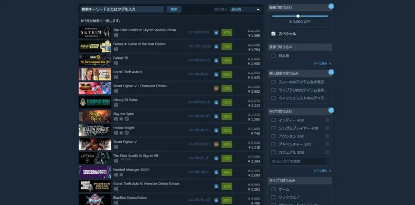Click the ¥ 740 price for Hollow Knight
The height and width of the screenshot is (205, 415).
pos(256,133)
